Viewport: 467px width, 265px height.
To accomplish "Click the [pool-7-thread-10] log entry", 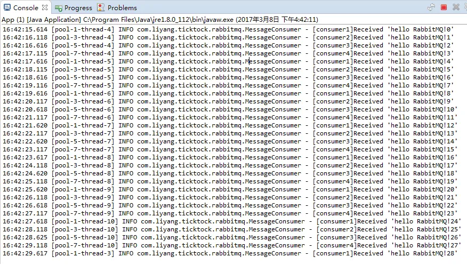I will [x=232, y=246].
